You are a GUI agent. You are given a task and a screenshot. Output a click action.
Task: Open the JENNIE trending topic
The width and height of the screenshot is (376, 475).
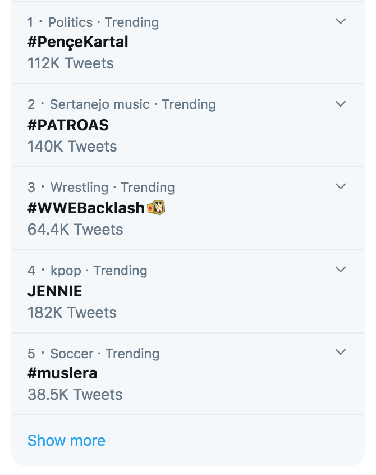point(55,291)
